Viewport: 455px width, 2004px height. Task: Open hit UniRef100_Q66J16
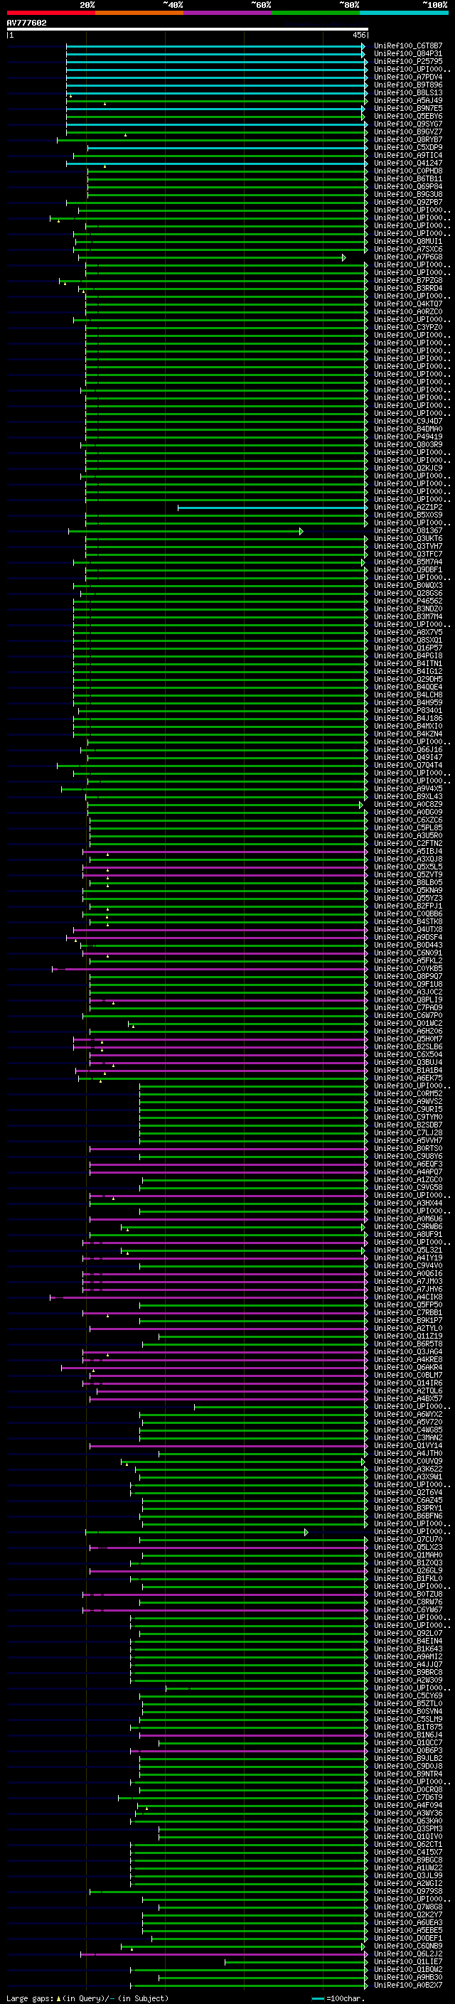click(x=408, y=750)
